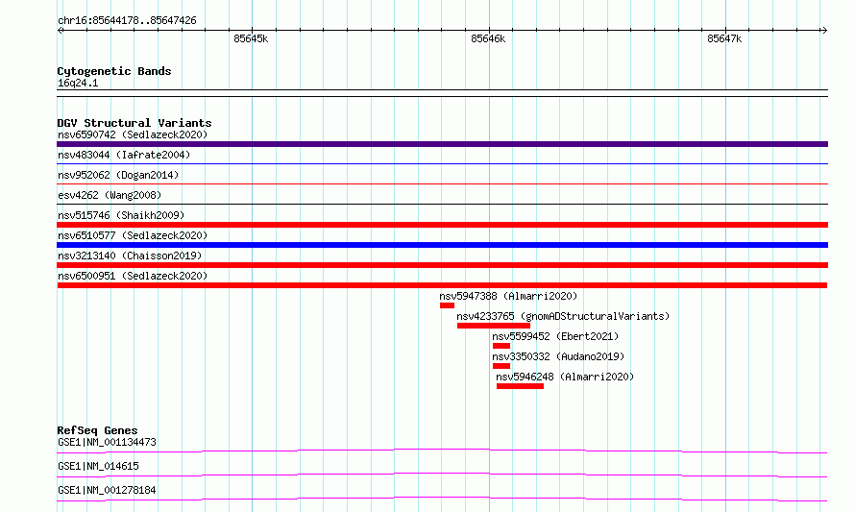Image resolution: width=855 pixels, height=512 pixels.
Task: Open nsv5946248 (Almarri2020) variant label
Action: [565, 377]
